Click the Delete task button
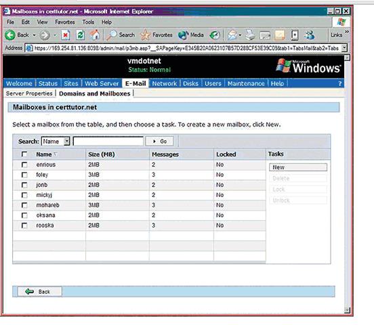The height and width of the screenshot is (325, 374). 298,178
